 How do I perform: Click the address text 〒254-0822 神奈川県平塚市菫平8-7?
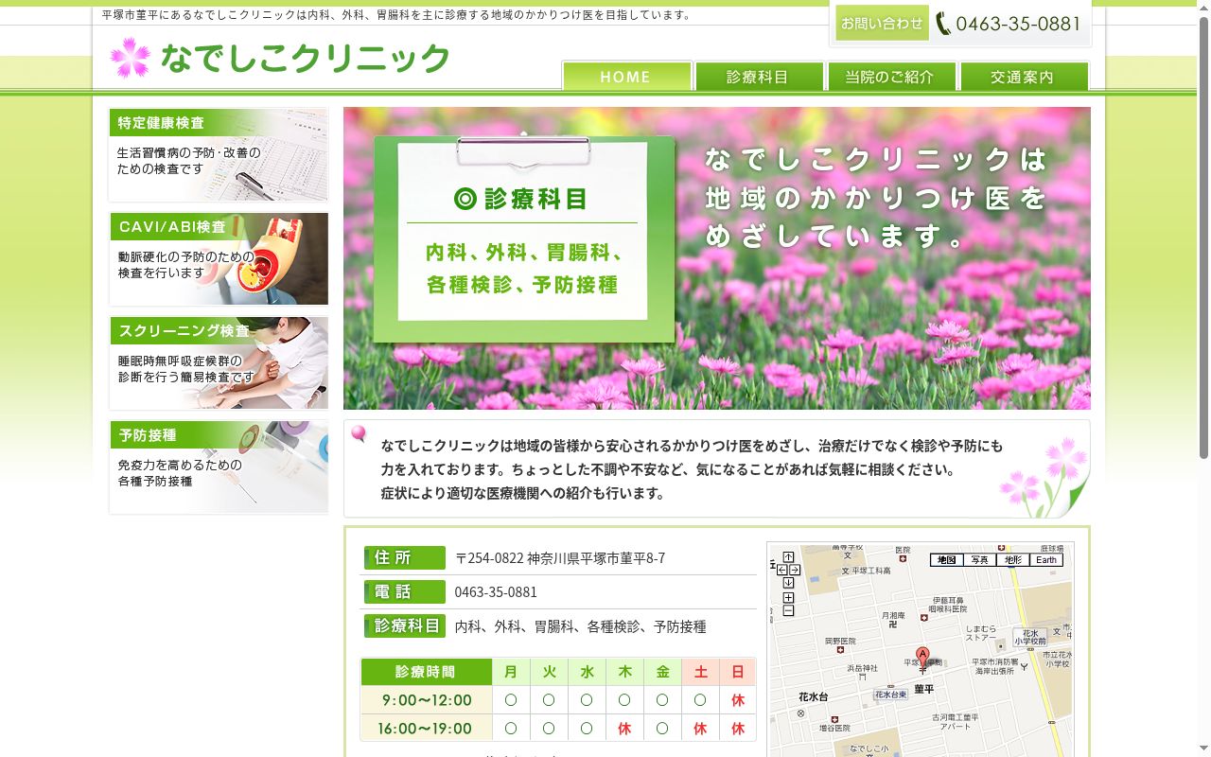560,558
